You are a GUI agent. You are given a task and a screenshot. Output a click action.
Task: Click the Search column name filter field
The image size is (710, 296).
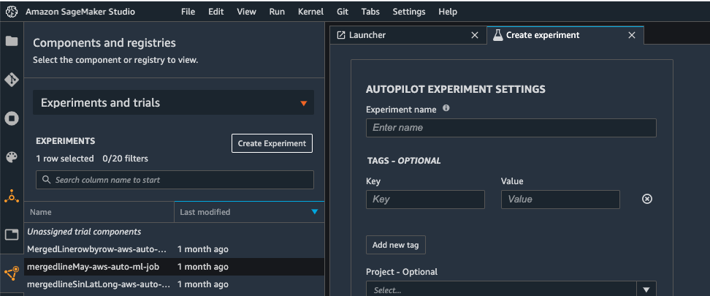point(175,180)
